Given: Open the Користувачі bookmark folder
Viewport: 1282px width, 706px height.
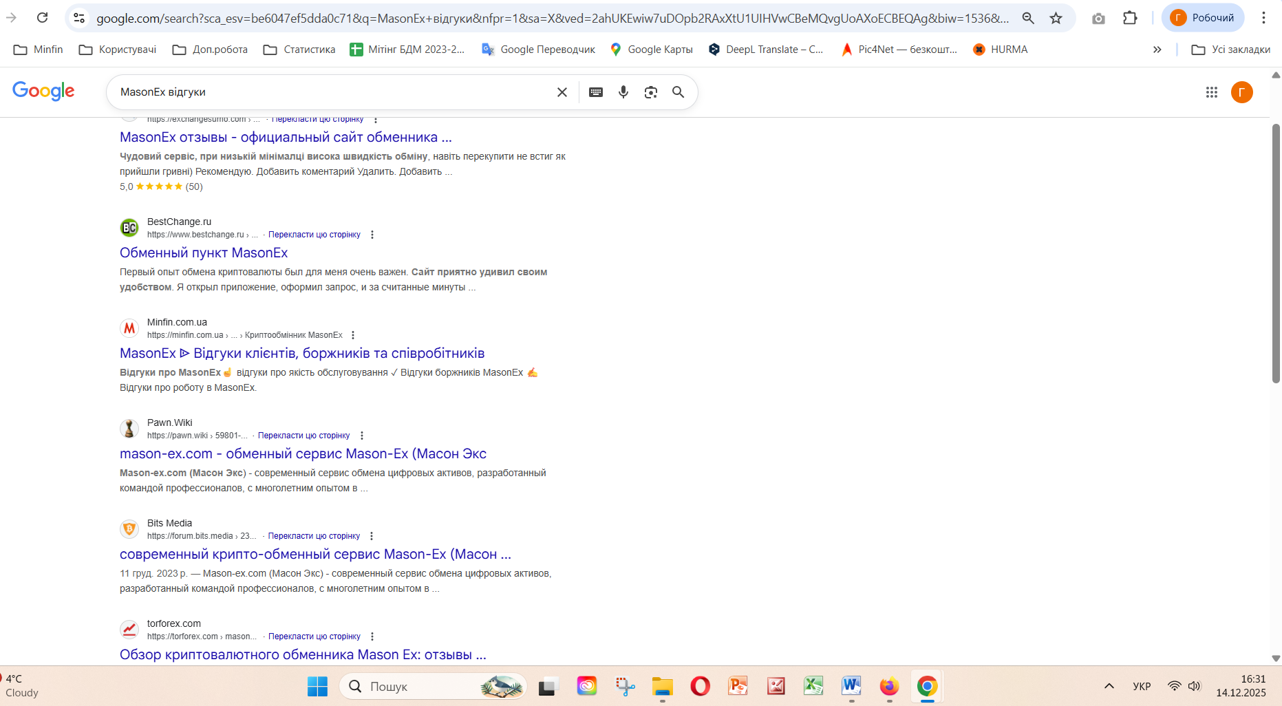Looking at the screenshot, I should click(118, 50).
